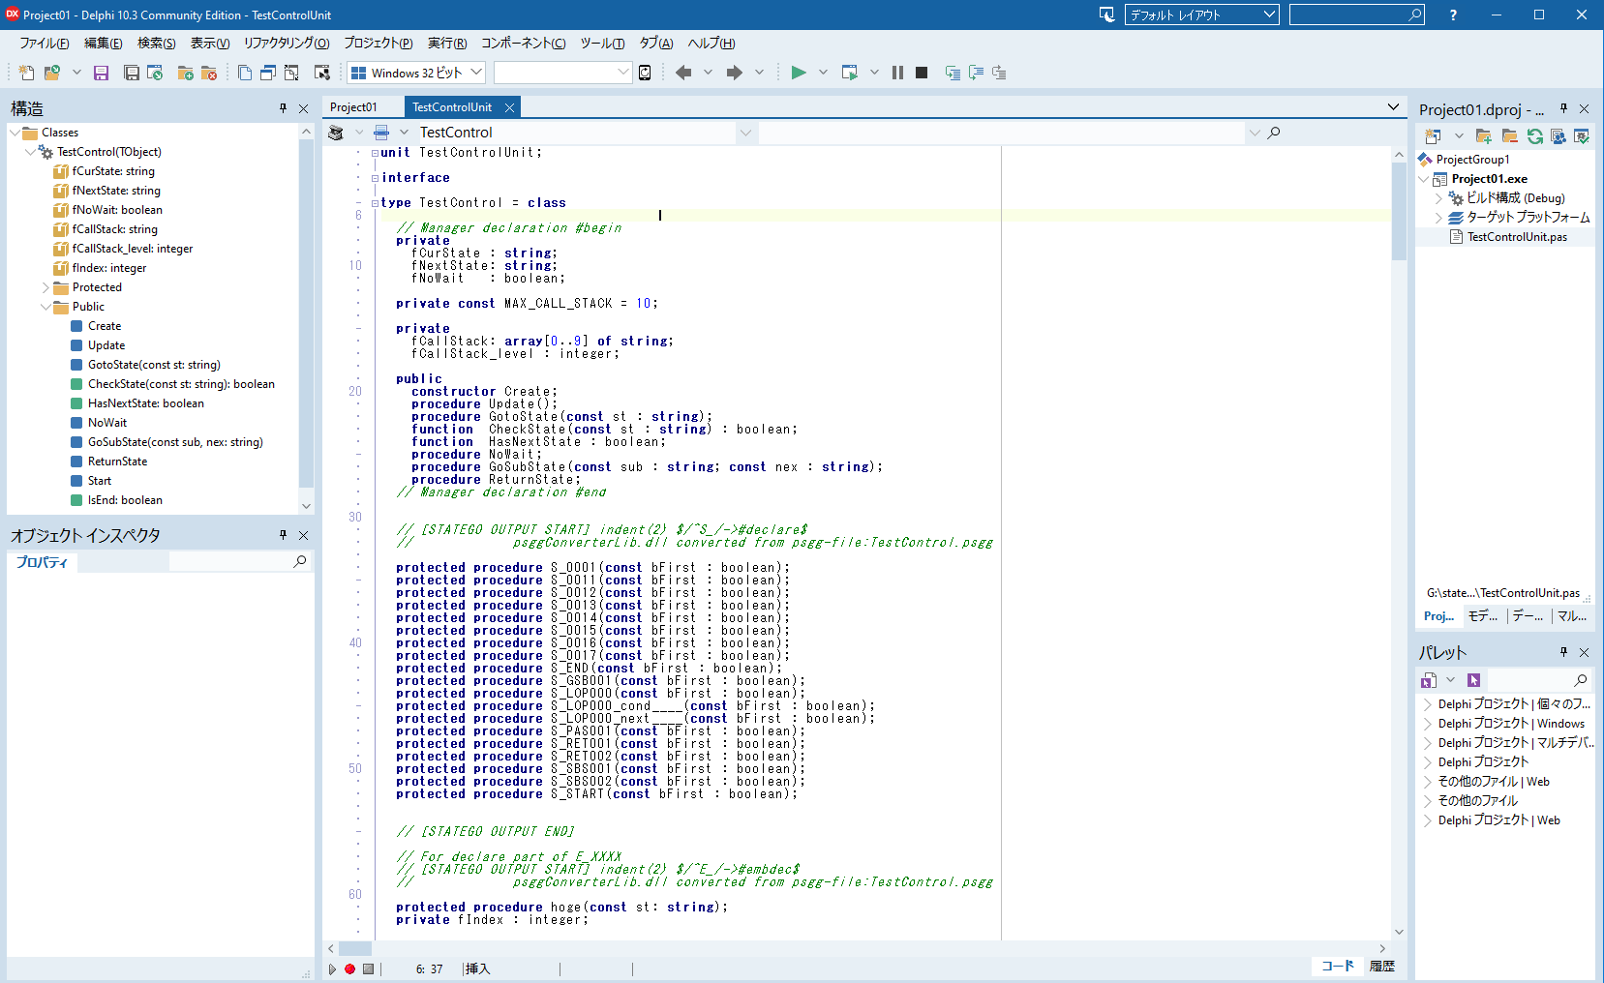Click the Refresh icon in Project panel
The height and width of the screenshot is (983, 1604).
(x=1534, y=136)
